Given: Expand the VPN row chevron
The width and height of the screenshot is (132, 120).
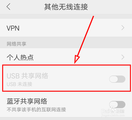Looking at the screenshot, I should click(x=123, y=28).
